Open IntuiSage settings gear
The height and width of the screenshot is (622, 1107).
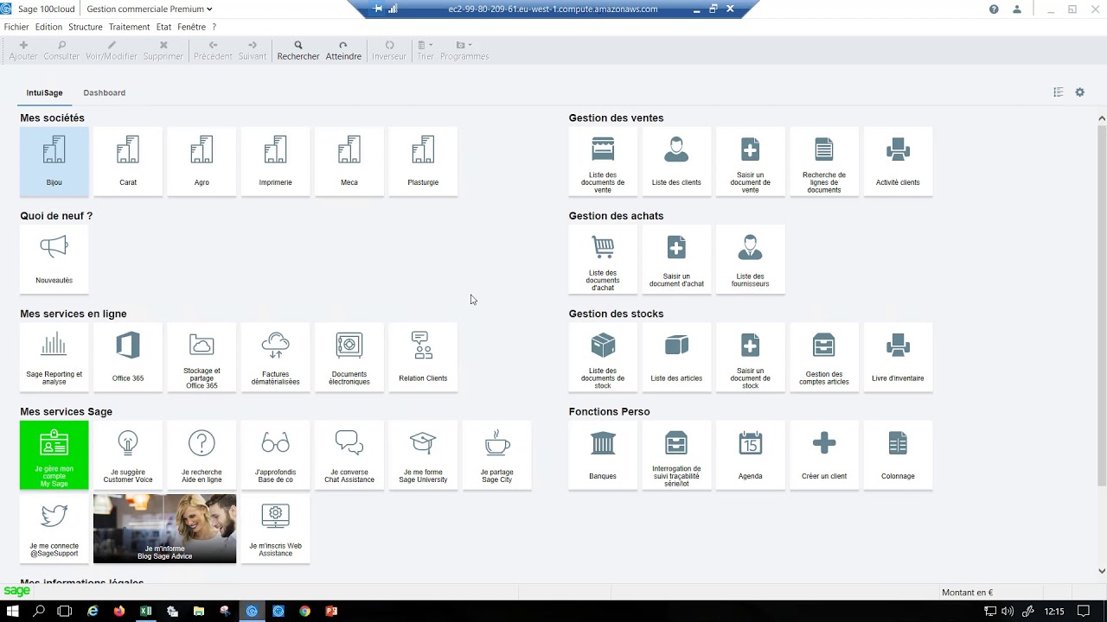[x=1079, y=92]
